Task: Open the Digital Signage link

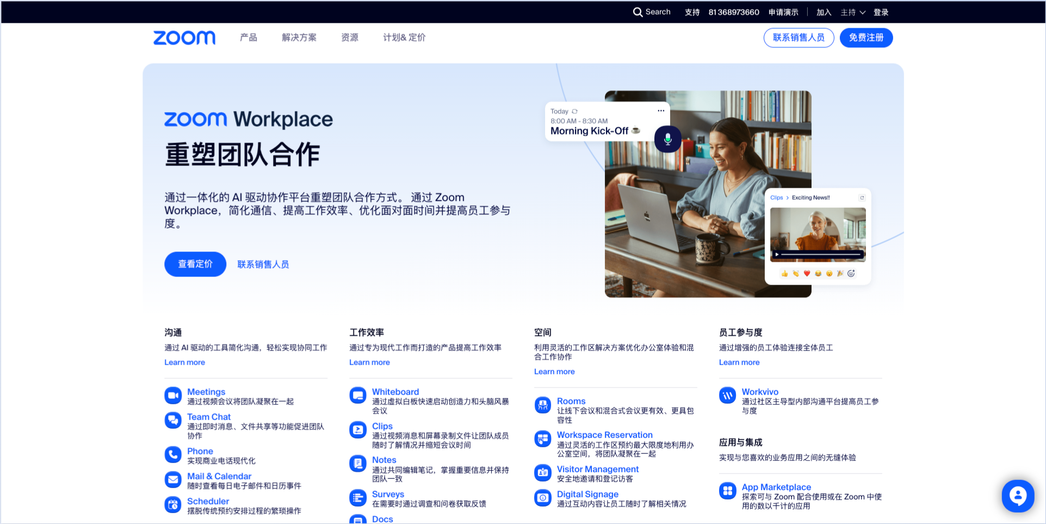Action: pyautogui.click(x=587, y=494)
